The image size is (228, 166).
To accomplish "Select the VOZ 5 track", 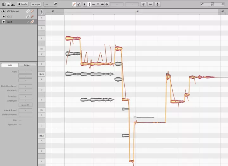I will click(x=19, y=22).
